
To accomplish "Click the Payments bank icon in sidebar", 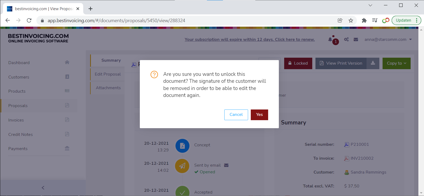I will point(67,148).
